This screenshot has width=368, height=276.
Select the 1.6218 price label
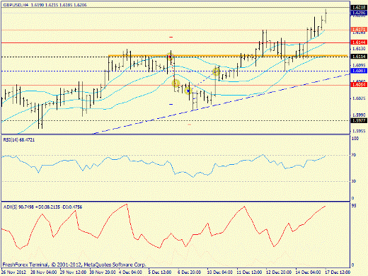point(359,8)
